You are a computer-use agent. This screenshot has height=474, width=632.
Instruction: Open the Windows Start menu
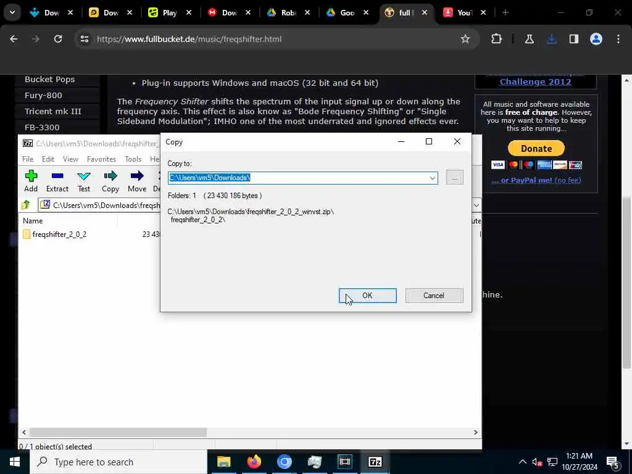(15, 462)
